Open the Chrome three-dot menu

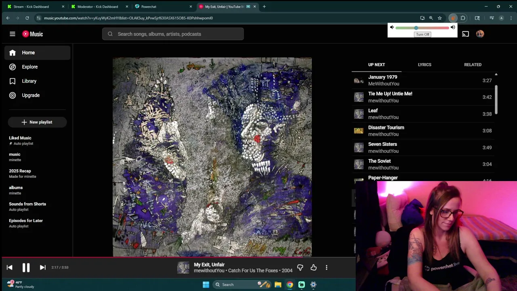[511, 18]
